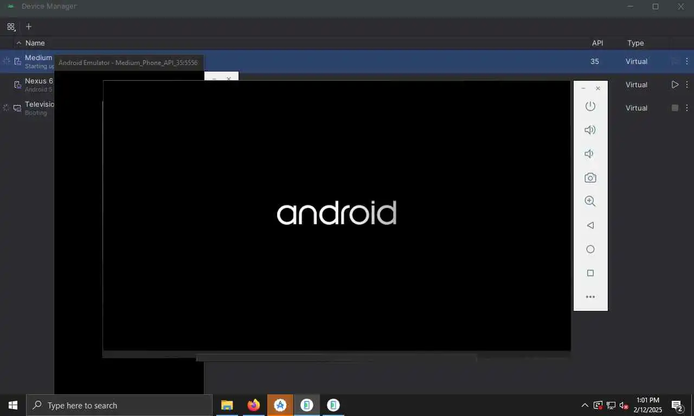Maximize the Device Manager window
Screen dimensions: 694x416
click(656, 6)
